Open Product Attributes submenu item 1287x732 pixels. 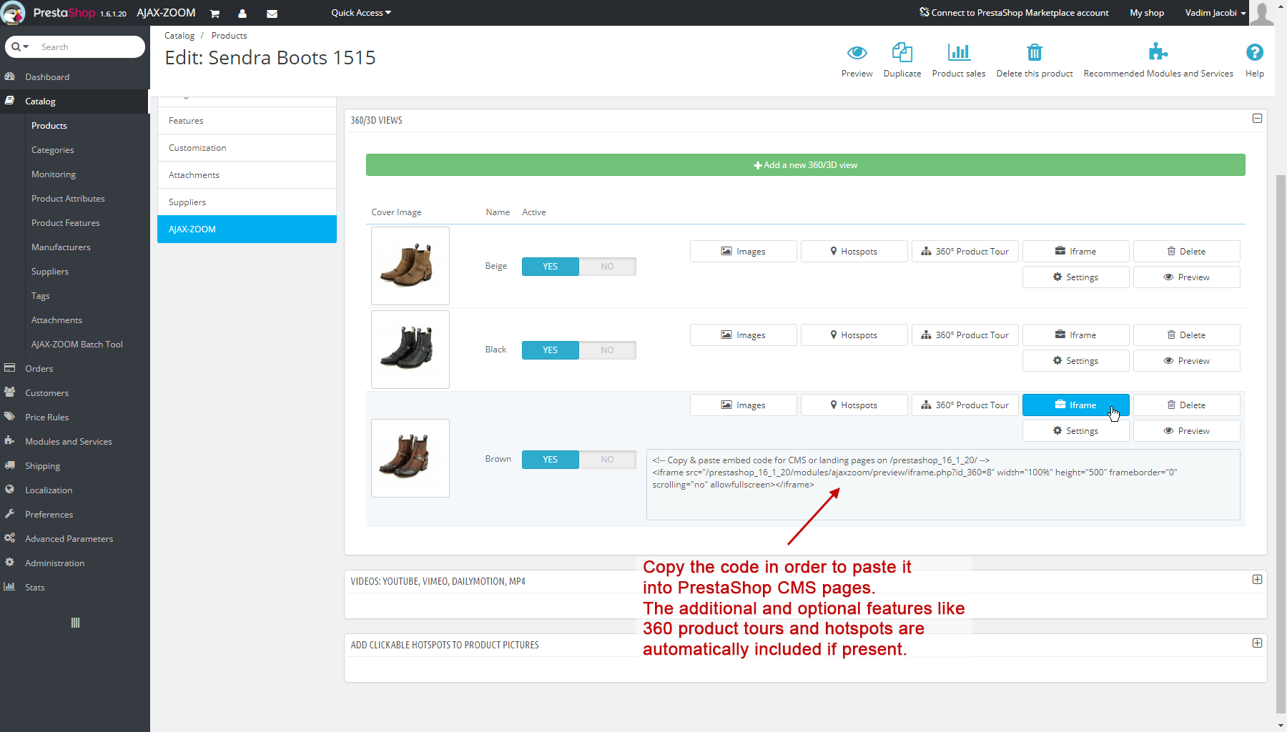pyautogui.click(x=68, y=199)
